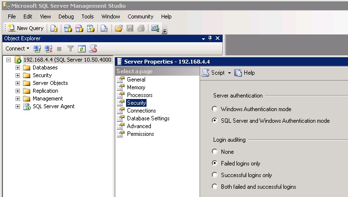Screen dimensions: 348x197
Task: Click the Refresh icon in Object Explorer
Action: (82, 49)
